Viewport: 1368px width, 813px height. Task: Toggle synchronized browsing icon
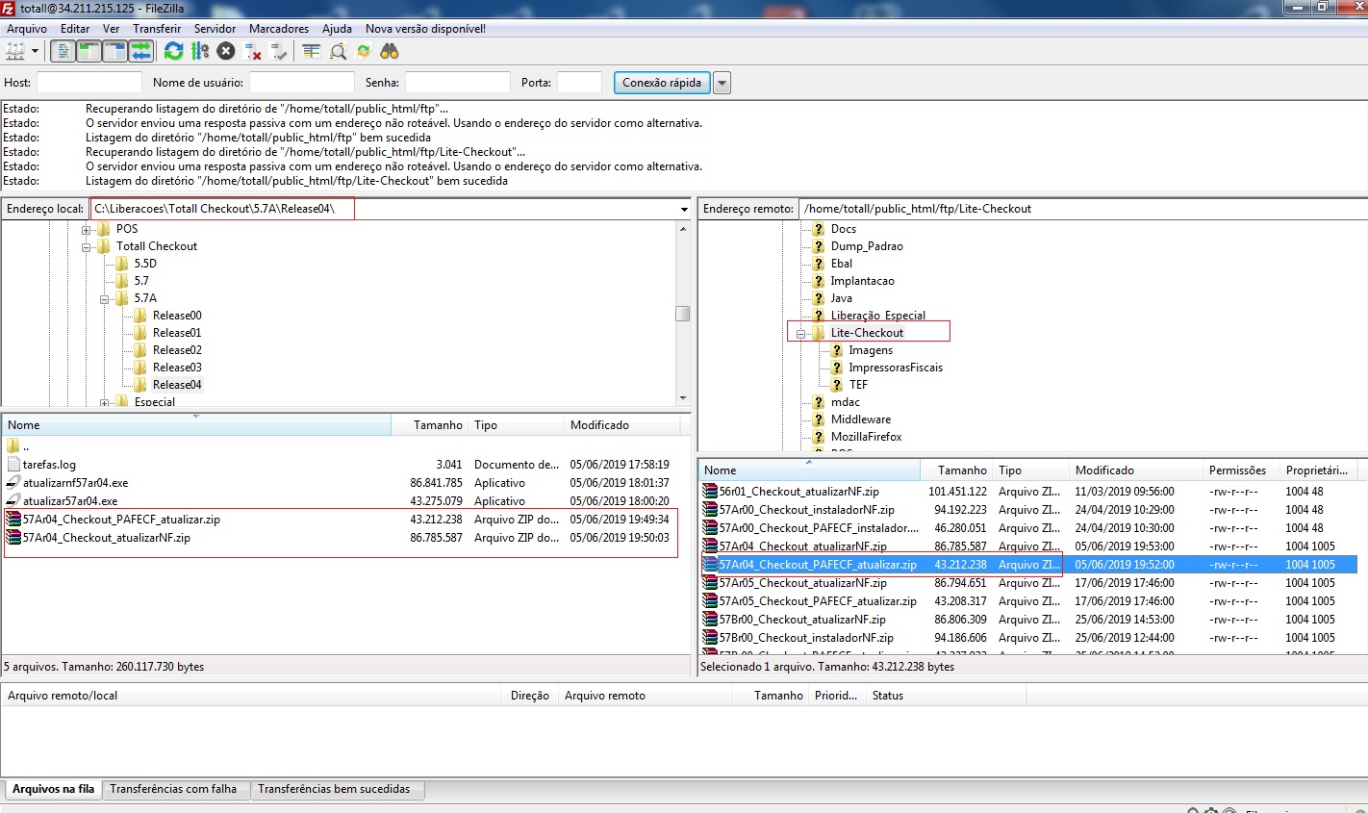click(364, 51)
